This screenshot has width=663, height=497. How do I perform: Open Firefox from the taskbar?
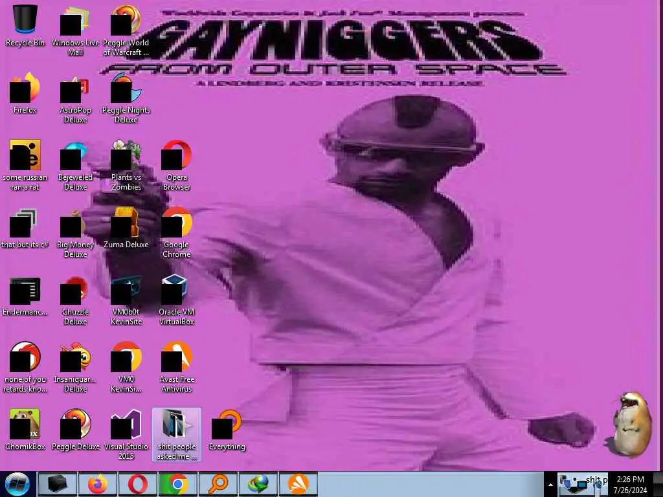[x=98, y=484]
